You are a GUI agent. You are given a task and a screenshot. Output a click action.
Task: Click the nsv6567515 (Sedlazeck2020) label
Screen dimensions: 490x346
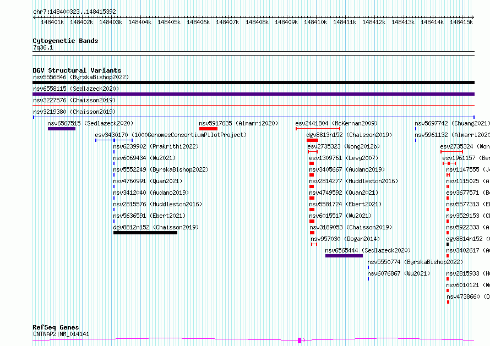click(x=90, y=123)
